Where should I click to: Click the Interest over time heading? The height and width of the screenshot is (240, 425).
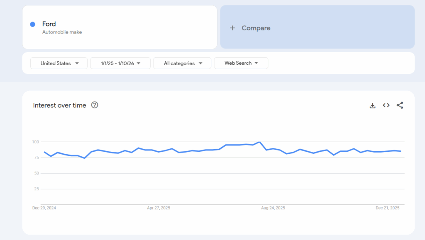coord(60,105)
